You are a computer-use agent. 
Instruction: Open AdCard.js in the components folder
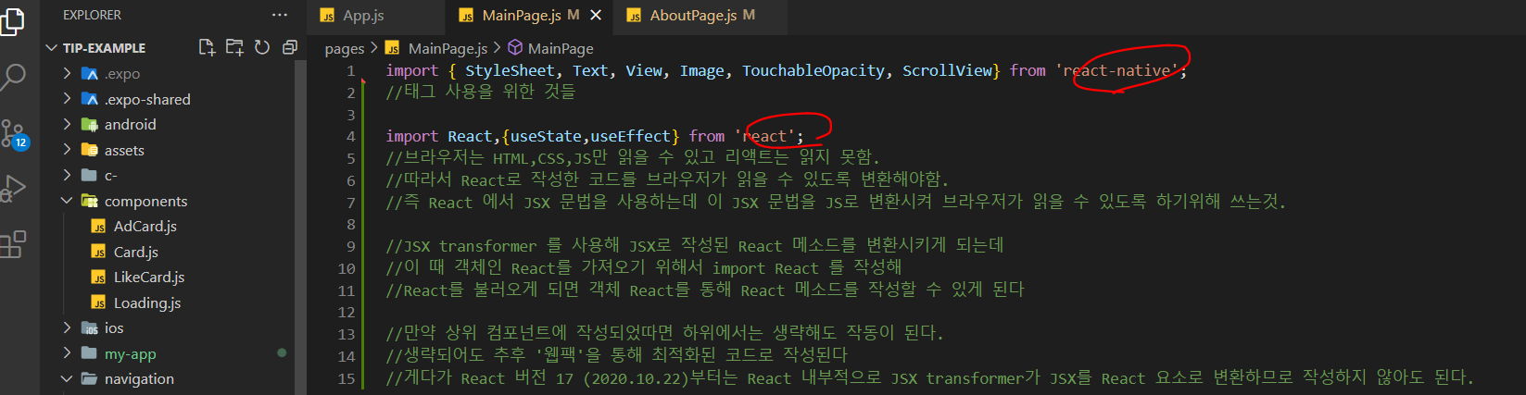(145, 227)
